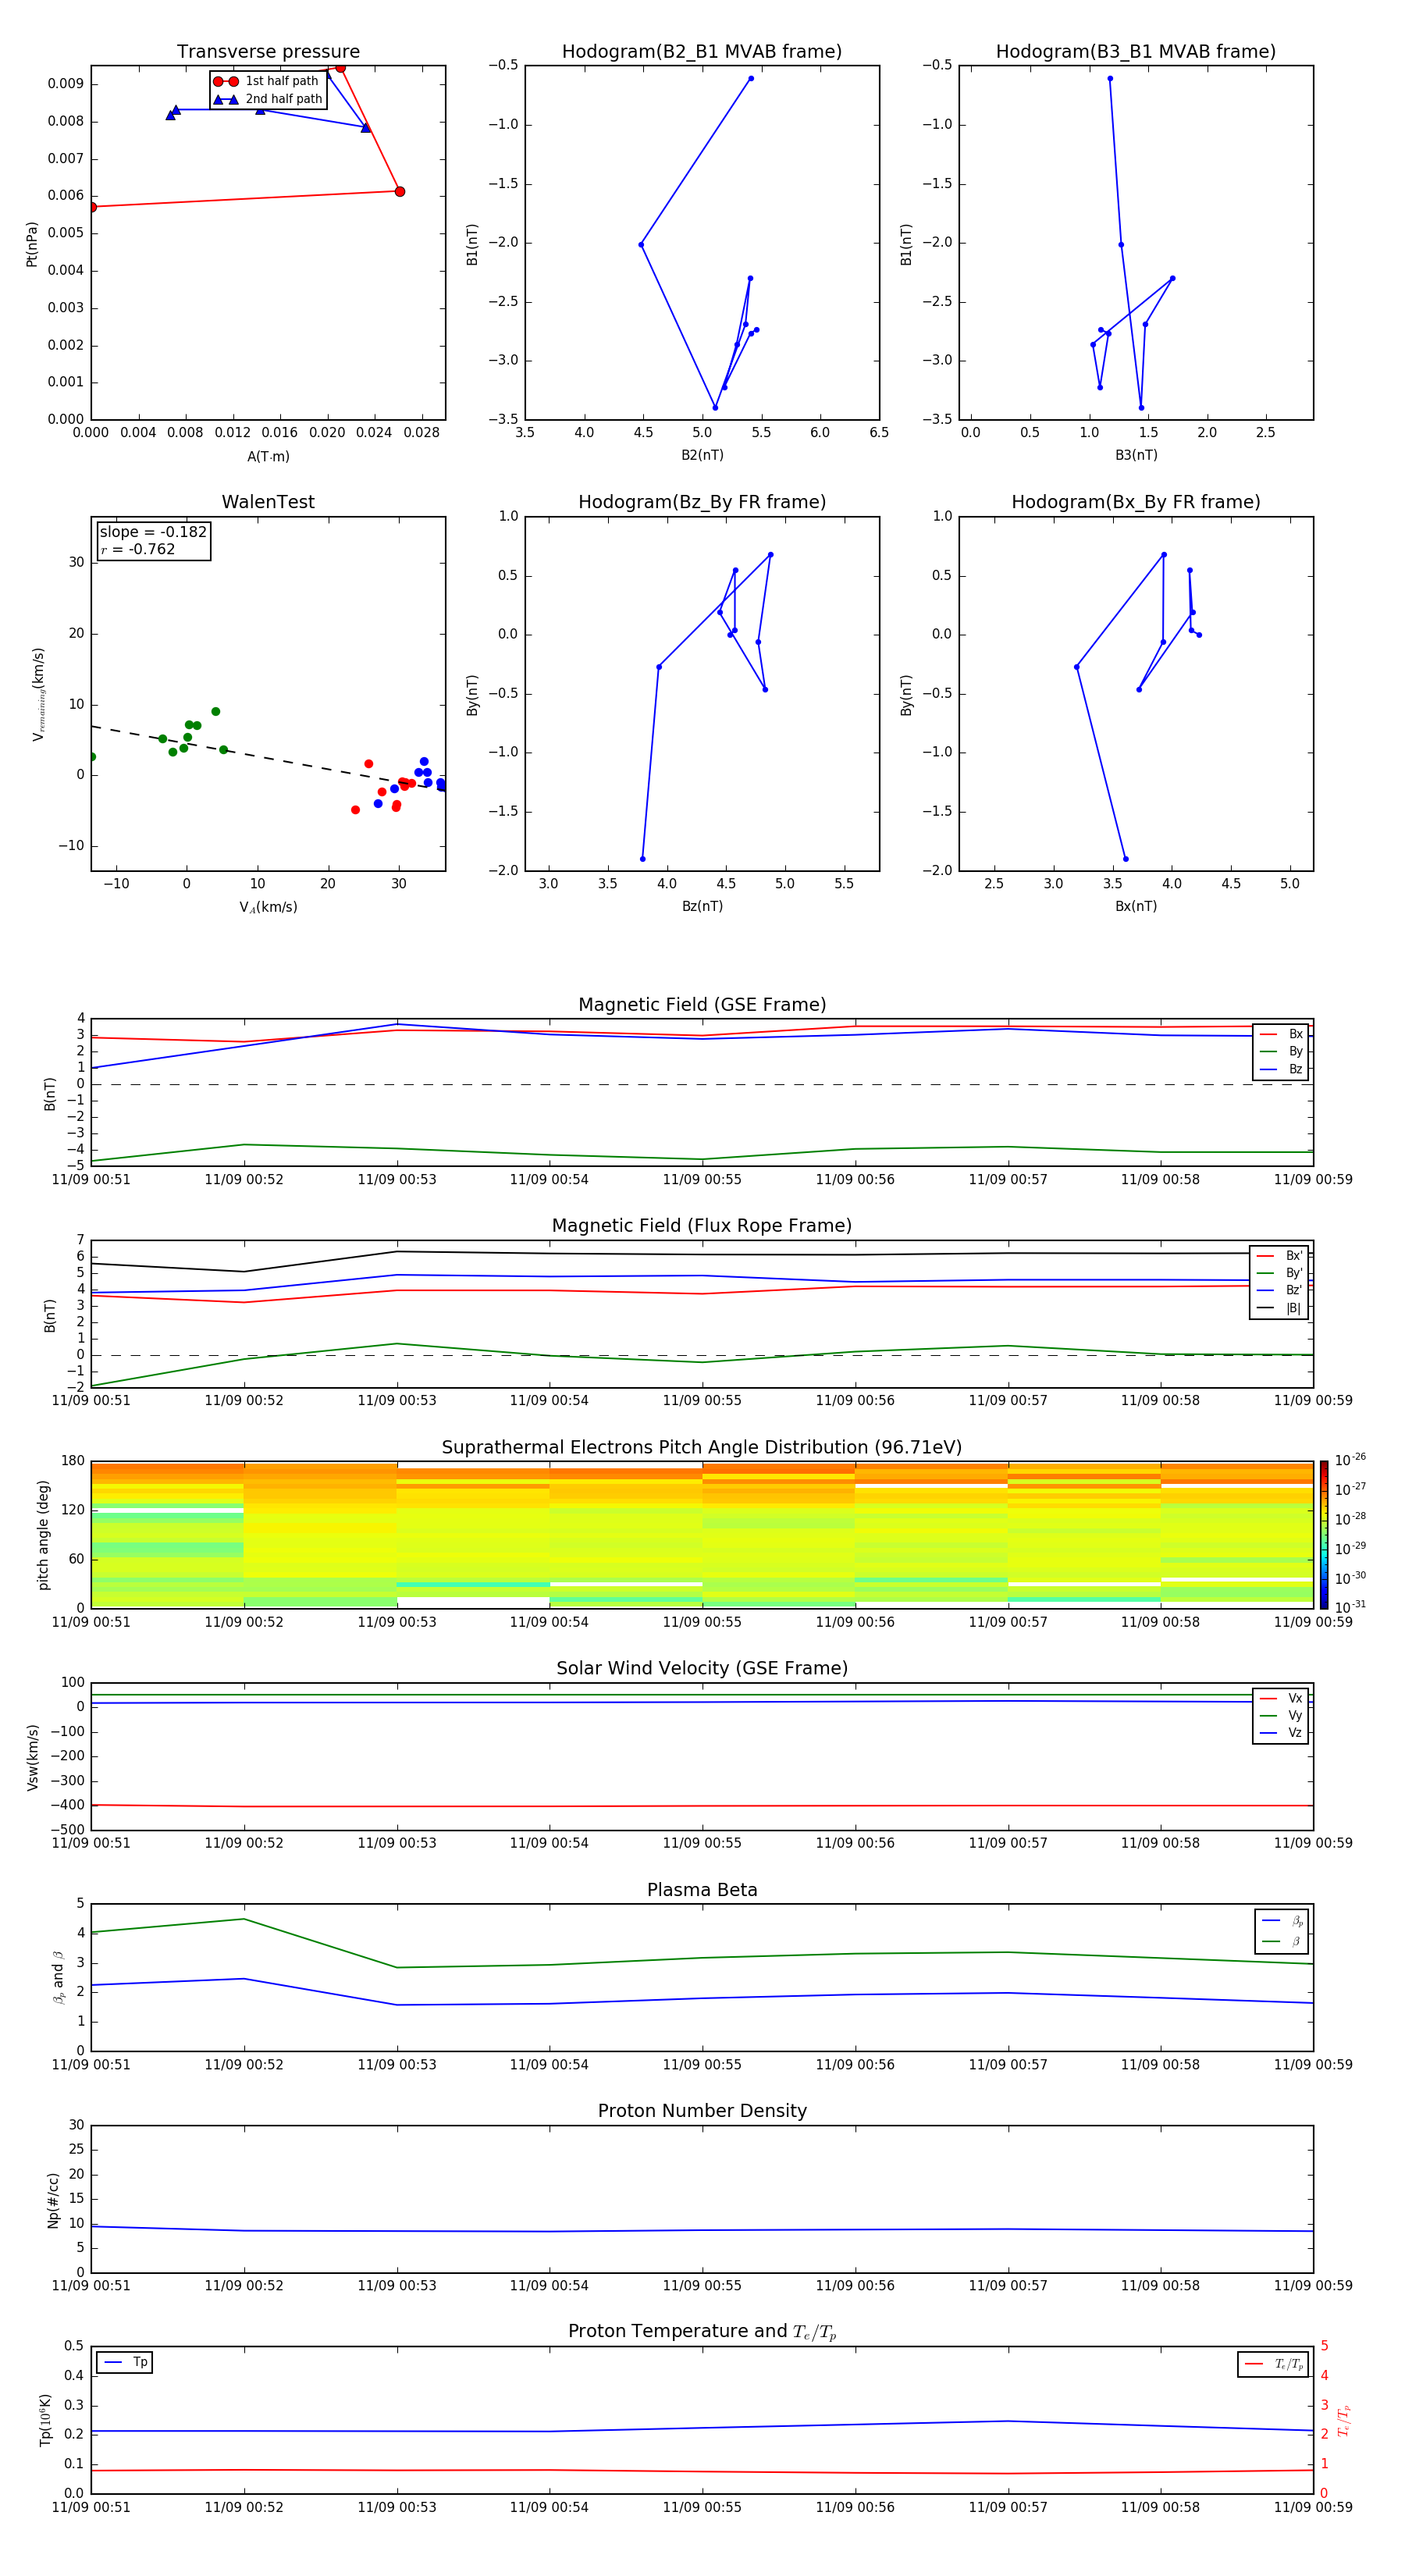Click the 'Magnetic Field (GSE Frame)' title

[x=702, y=1005]
